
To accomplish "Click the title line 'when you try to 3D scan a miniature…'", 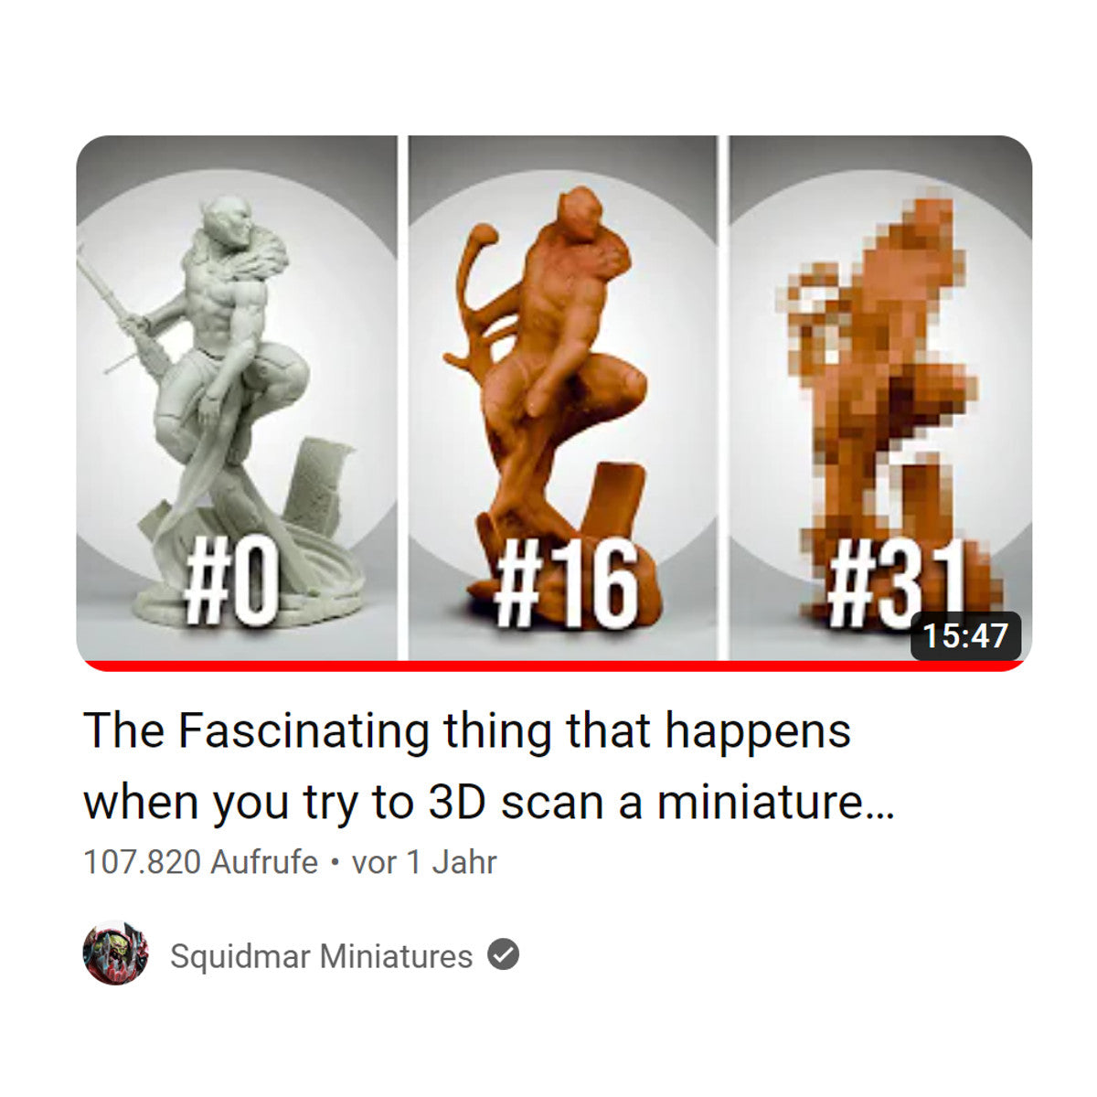I will point(489,802).
